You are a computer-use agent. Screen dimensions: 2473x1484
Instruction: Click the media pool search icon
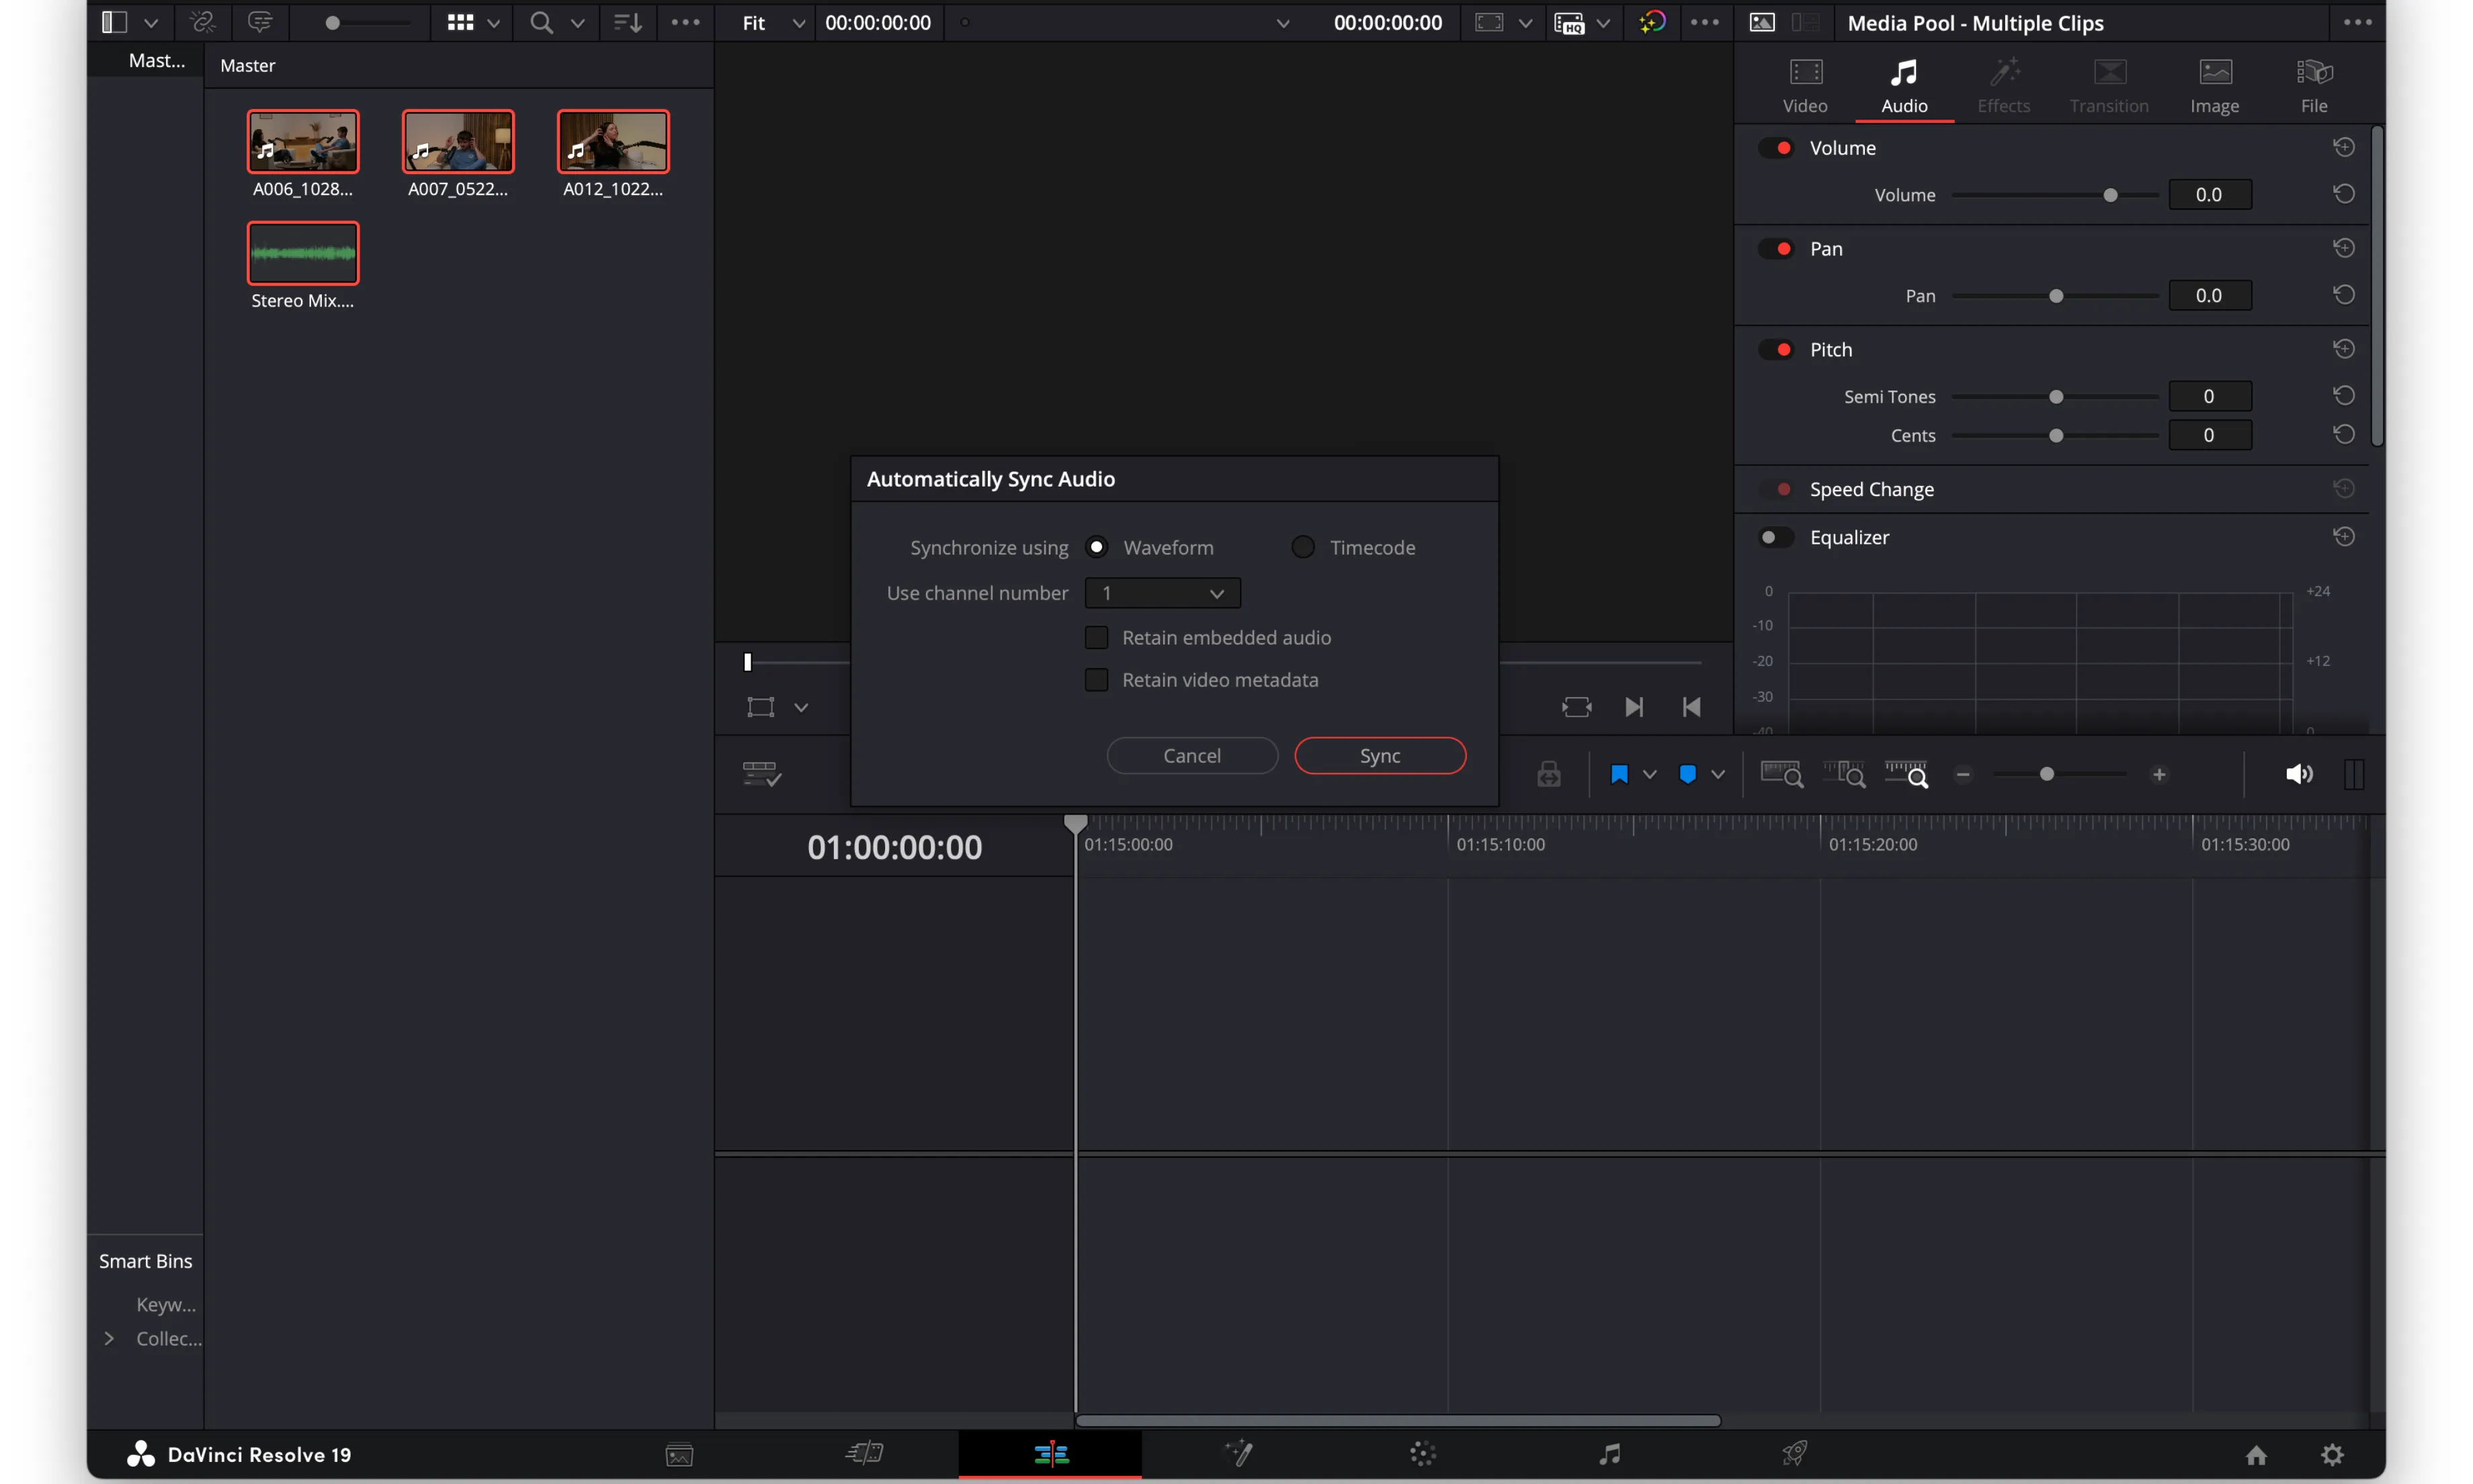541,22
